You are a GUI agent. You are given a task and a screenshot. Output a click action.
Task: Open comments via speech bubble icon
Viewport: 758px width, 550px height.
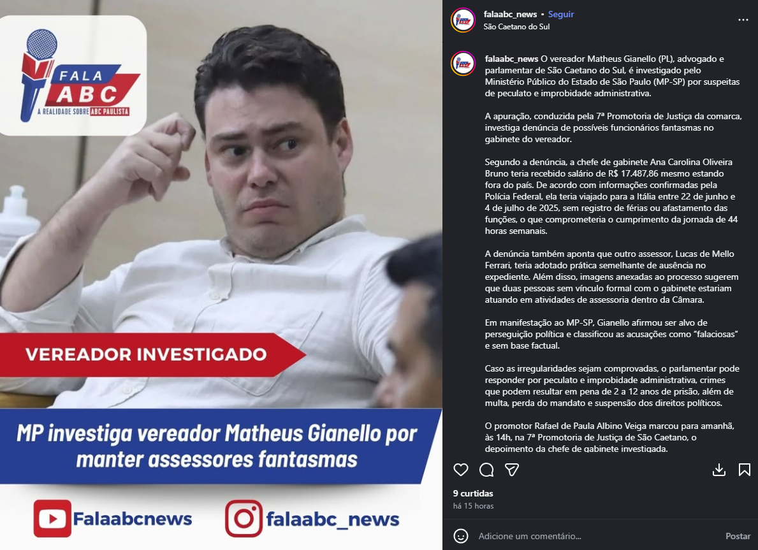click(x=486, y=469)
